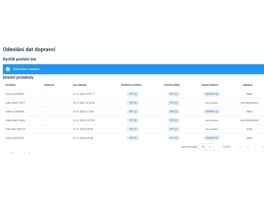Viewport: 264px width, 198px height.
Task: Open Všechny štítky PDF for order-cp-2337224
Action: click(x=174, y=138)
